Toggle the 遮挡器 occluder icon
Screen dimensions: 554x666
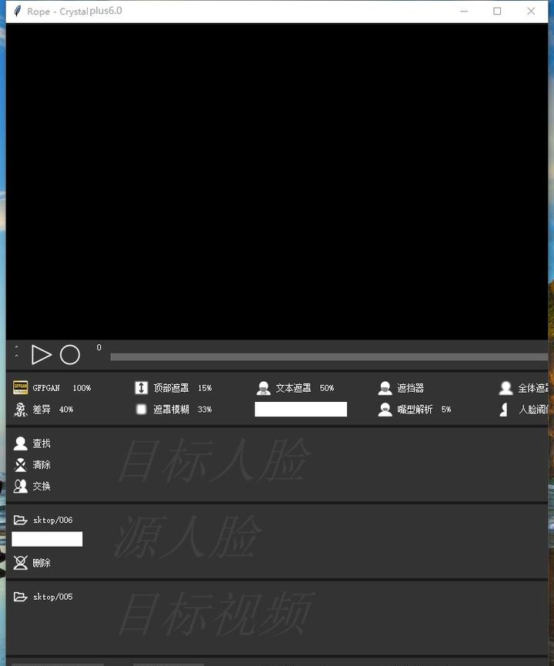coord(385,388)
